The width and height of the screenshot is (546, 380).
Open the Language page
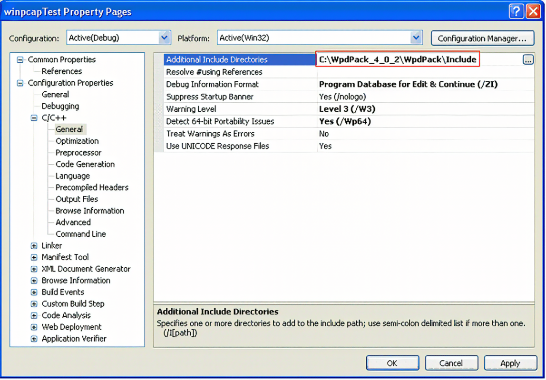[x=72, y=176]
